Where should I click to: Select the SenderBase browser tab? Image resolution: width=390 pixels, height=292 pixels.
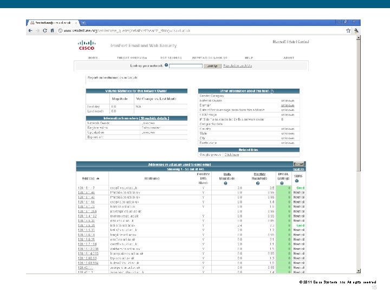(x=52, y=23)
